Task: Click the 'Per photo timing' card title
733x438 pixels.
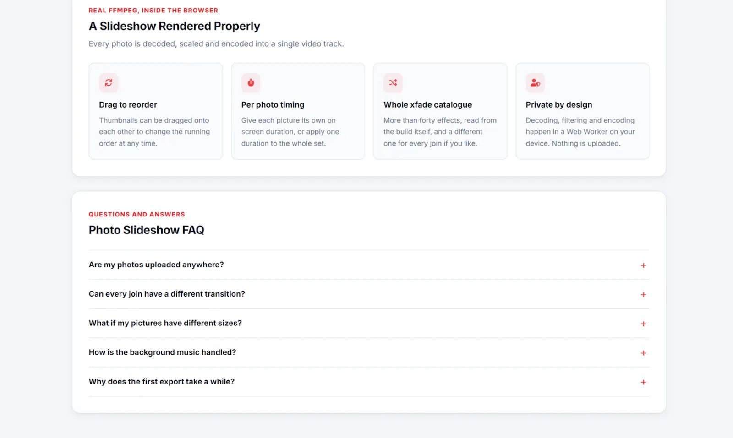Action: pos(273,105)
